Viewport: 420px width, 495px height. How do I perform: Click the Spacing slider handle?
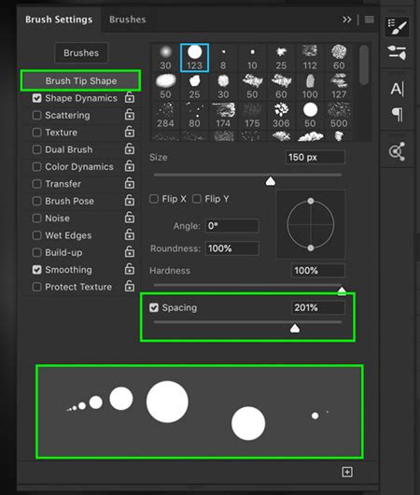point(295,329)
